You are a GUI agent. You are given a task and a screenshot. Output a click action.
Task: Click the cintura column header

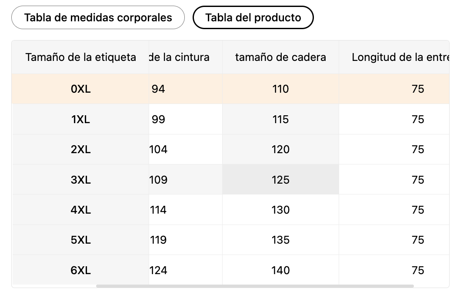(x=180, y=57)
